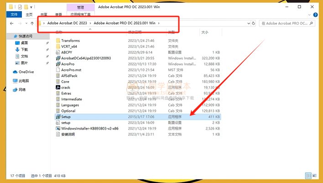Image resolution: width=323 pixels, height=183 pixels.
Task: Click the AcrobatDCx64Upd2300120093 installer file
Action: [x=86, y=58]
